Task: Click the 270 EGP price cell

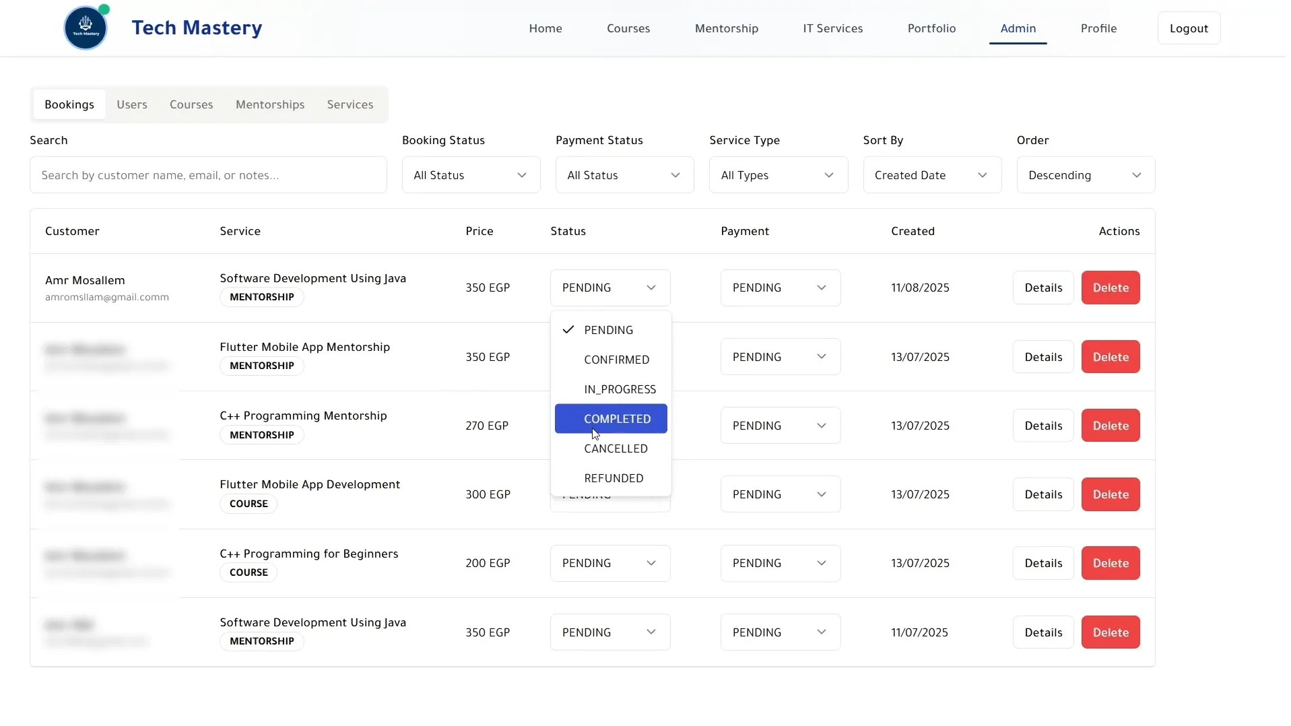Action: 487,426
